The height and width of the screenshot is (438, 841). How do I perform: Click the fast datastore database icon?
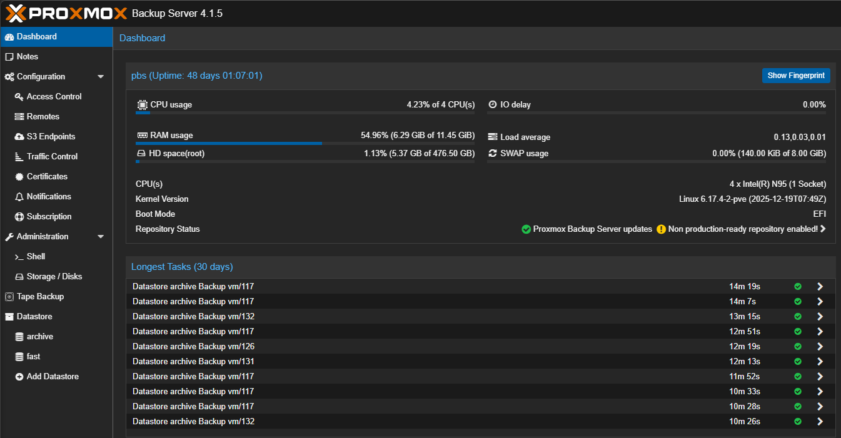point(19,357)
